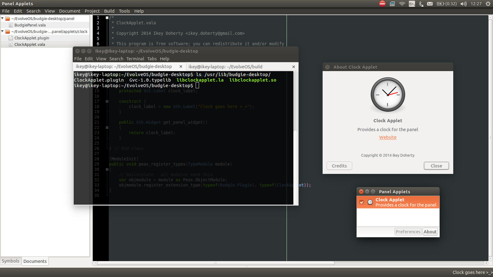Click the ClockApplet.plugin file icon

[11, 38]
